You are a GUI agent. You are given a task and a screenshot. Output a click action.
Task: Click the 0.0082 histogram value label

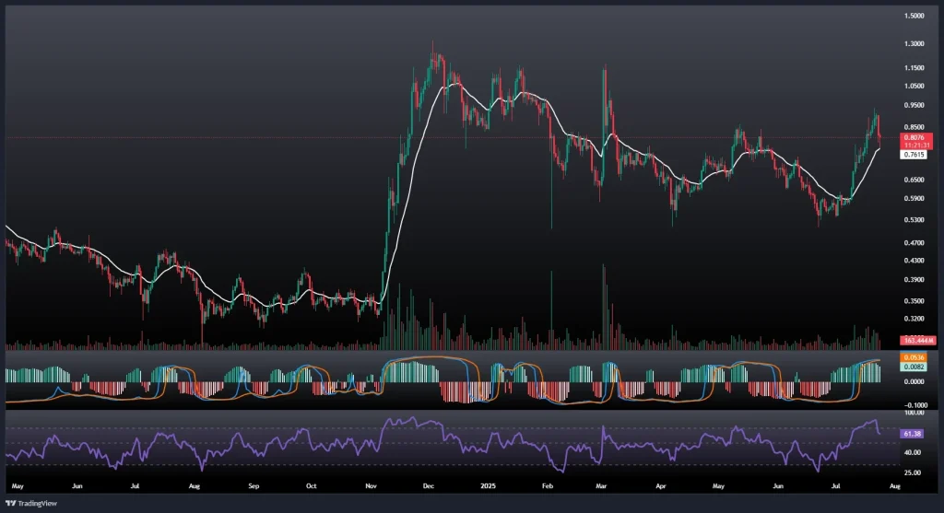(x=889, y=367)
